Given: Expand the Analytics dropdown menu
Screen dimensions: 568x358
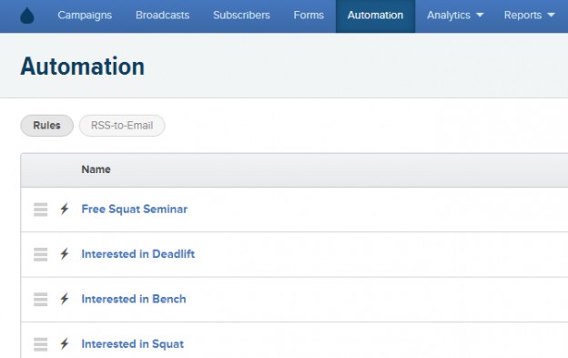Looking at the screenshot, I should click(455, 15).
